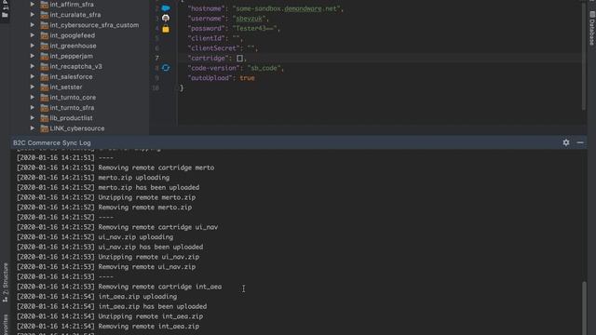
Task: Open B2C Commerce Sync Log settings gear
Action: pos(566,142)
